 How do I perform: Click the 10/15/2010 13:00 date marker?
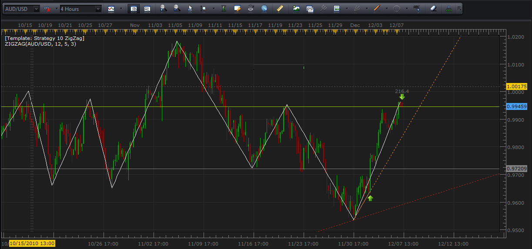[32, 244]
